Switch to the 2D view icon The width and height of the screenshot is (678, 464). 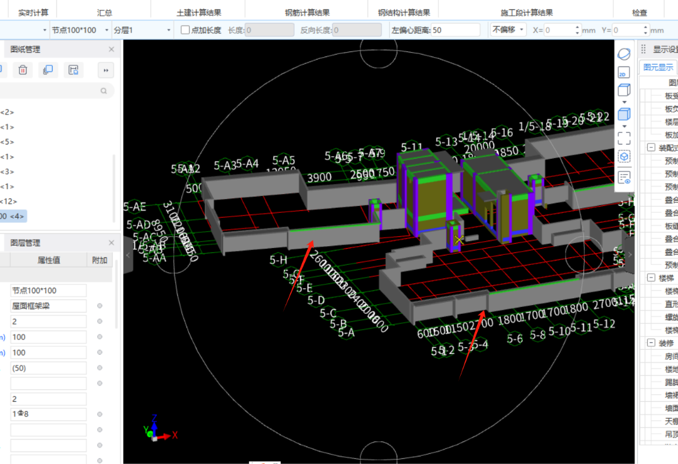pos(624,72)
